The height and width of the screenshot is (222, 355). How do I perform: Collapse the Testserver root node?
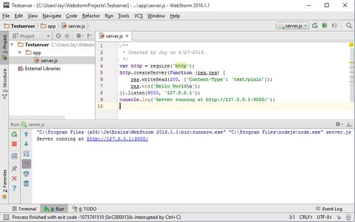(x=12, y=45)
